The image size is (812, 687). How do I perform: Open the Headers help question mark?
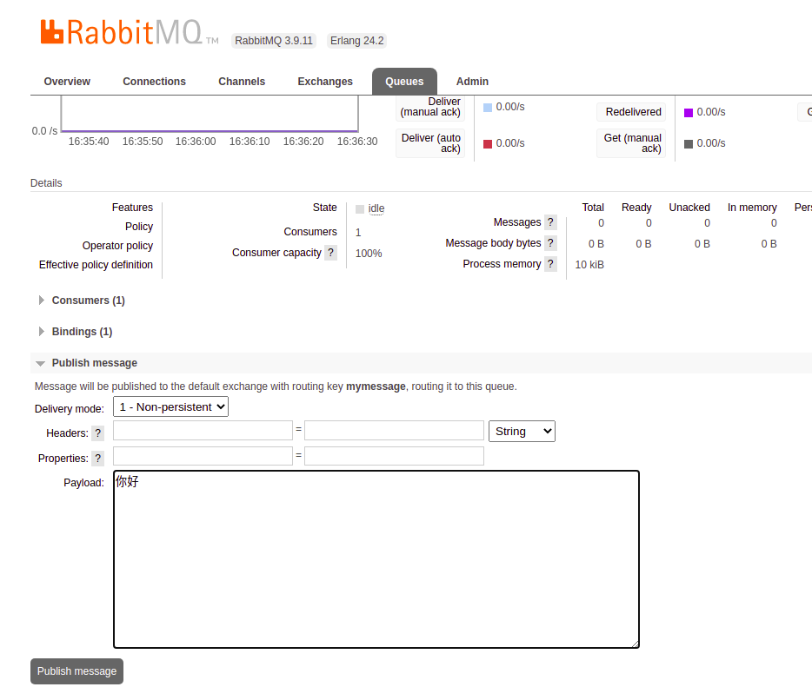(x=98, y=433)
